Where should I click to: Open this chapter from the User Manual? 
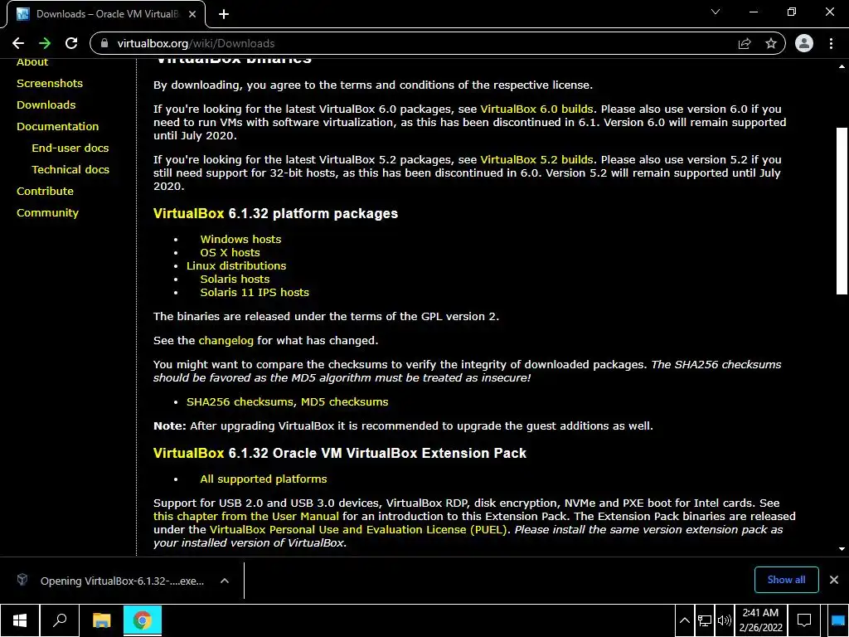[x=245, y=517]
